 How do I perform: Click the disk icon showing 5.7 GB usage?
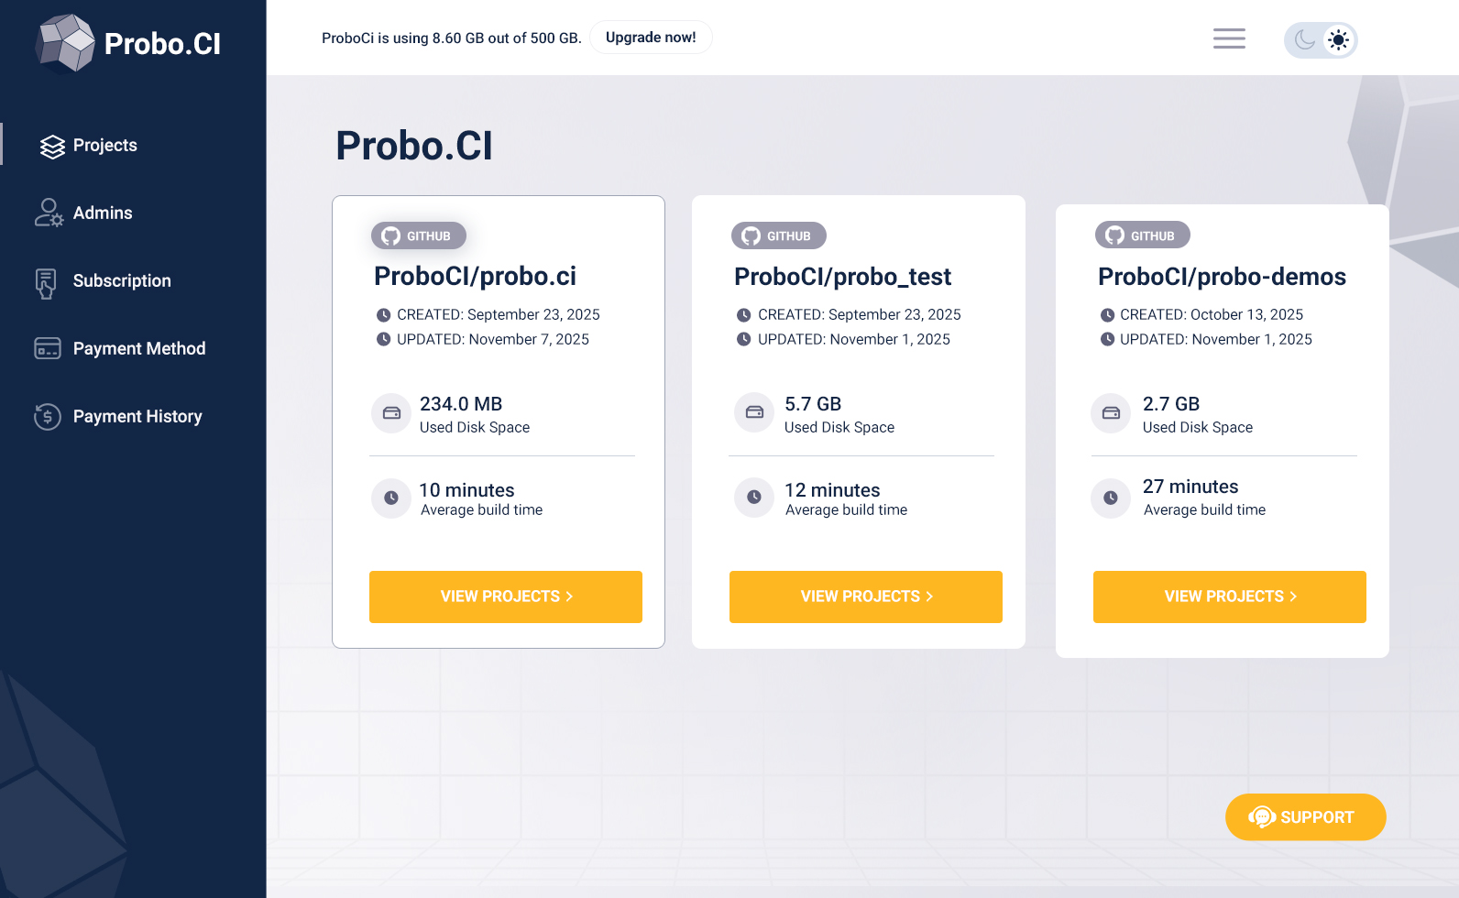pos(753,413)
